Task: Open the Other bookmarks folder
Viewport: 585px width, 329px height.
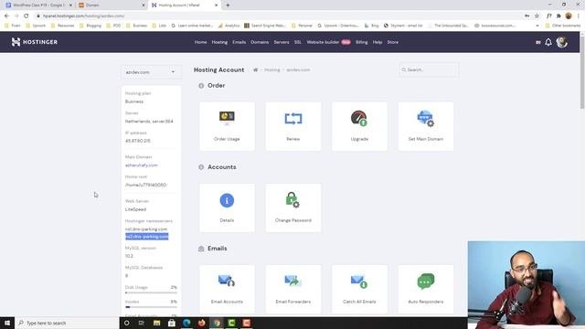Action: click(x=563, y=26)
